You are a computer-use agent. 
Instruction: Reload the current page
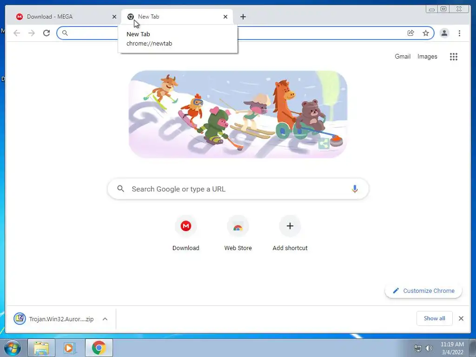pos(46,33)
